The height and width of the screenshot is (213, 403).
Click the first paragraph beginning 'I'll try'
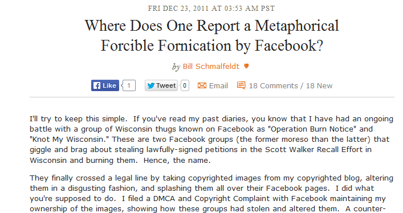(x=211, y=140)
